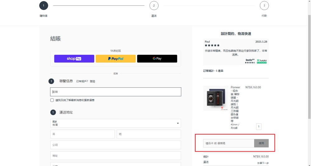Click the 設計簡約，物流快速 review title

coord(236,34)
